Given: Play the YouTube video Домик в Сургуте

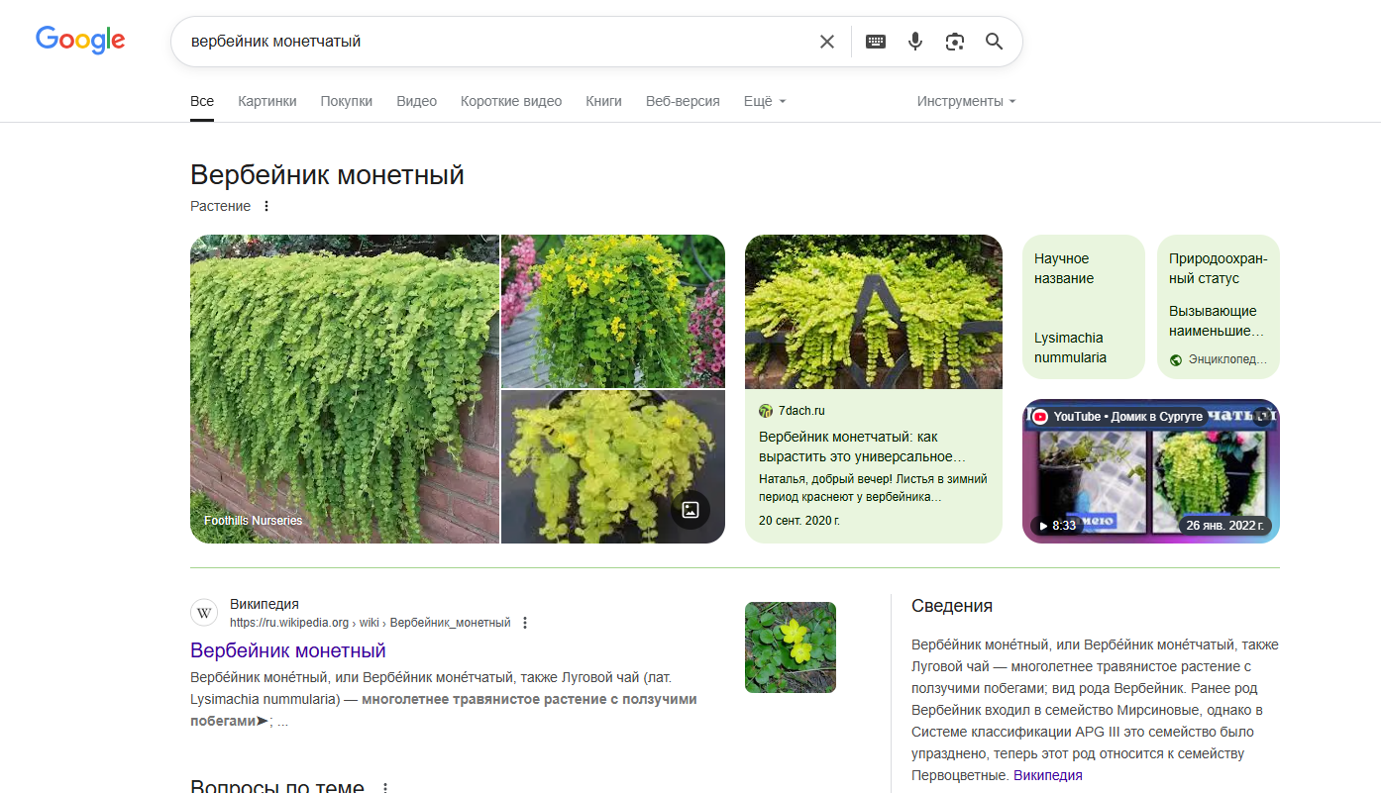Looking at the screenshot, I should pos(1150,471).
